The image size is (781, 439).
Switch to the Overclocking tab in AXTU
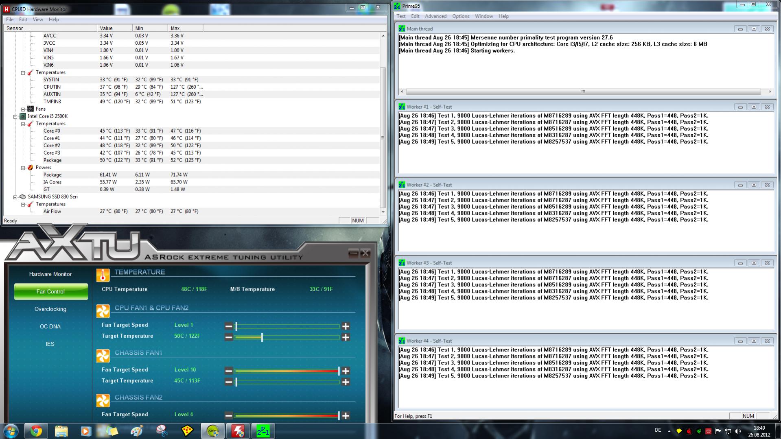(50, 309)
